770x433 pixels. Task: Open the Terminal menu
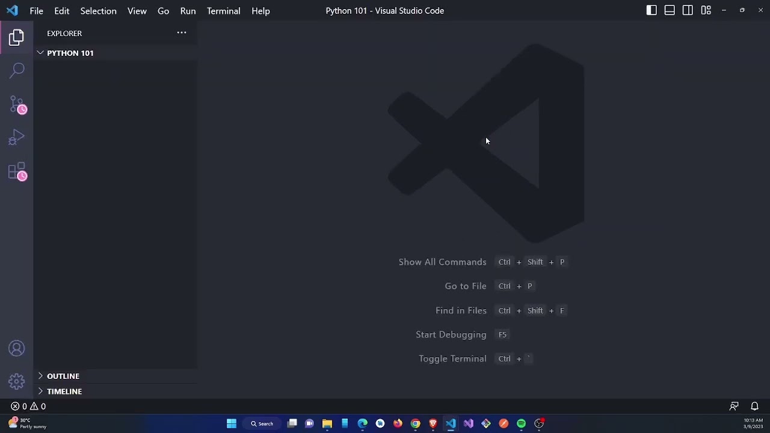click(223, 11)
